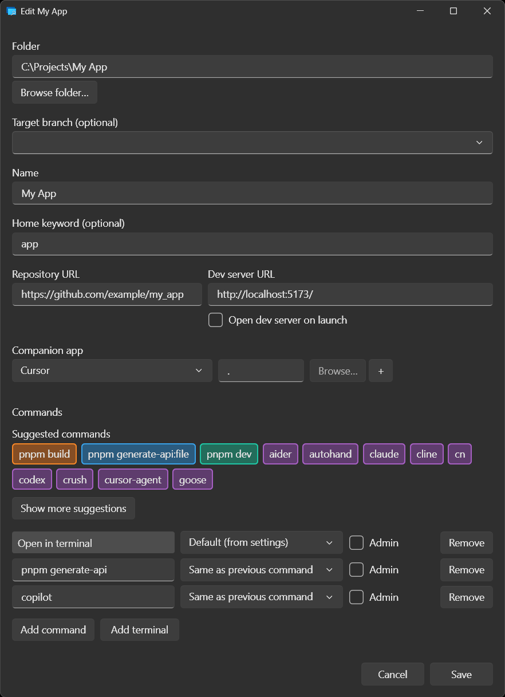Close the Edit My App window
This screenshot has height=697, width=505.
pyautogui.click(x=487, y=11)
